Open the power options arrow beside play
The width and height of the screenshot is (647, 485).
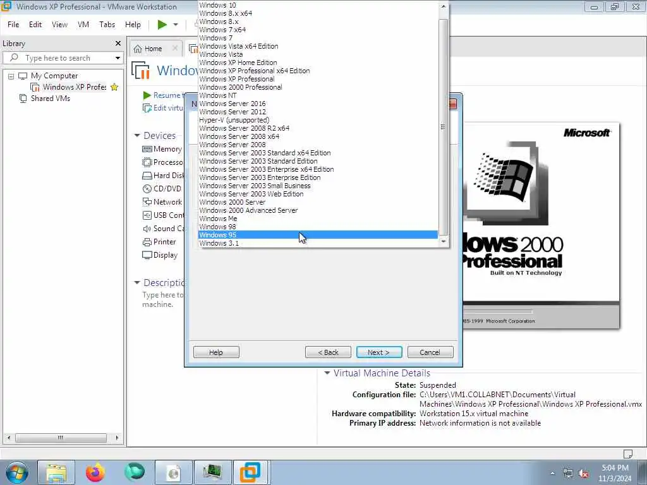pos(176,25)
